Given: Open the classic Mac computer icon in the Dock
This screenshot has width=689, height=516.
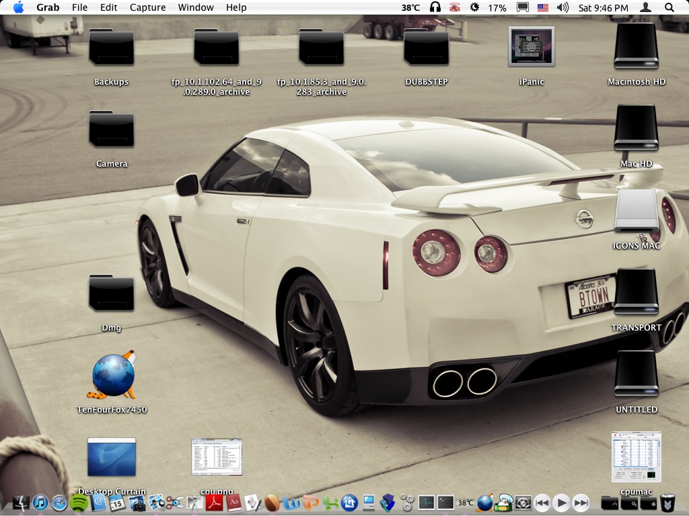Looking at the screenshot, I should [x=368, y=503].
